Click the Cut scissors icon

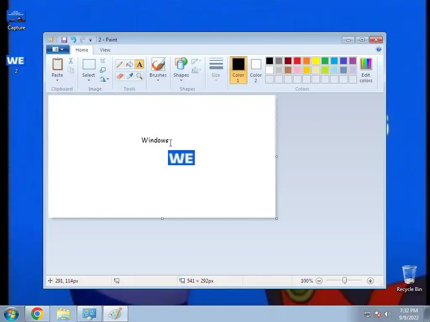[x=71, y=61]
